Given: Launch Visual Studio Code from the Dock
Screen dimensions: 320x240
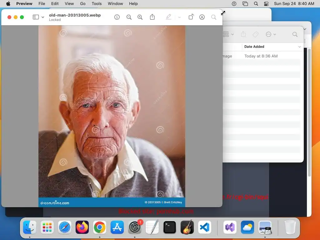Looking at the screenshot, I should [x=204, y=227].
